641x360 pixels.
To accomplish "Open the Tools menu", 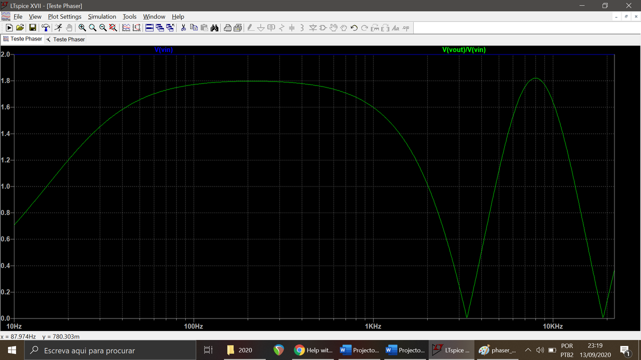I will click(x=130, y=16).
